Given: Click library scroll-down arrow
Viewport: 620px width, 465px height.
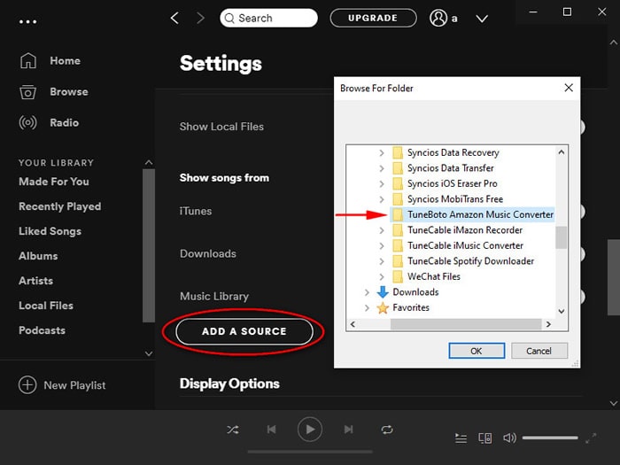Looking at the screenshot, I should [x=149, y=353].
